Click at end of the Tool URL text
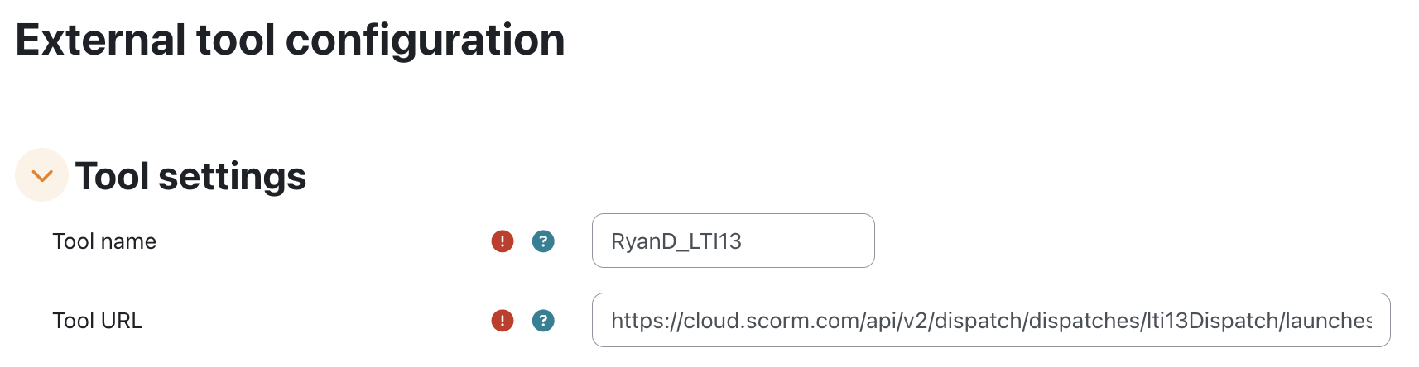This screenshot has width=1419, height=367. pos(1370,321)
